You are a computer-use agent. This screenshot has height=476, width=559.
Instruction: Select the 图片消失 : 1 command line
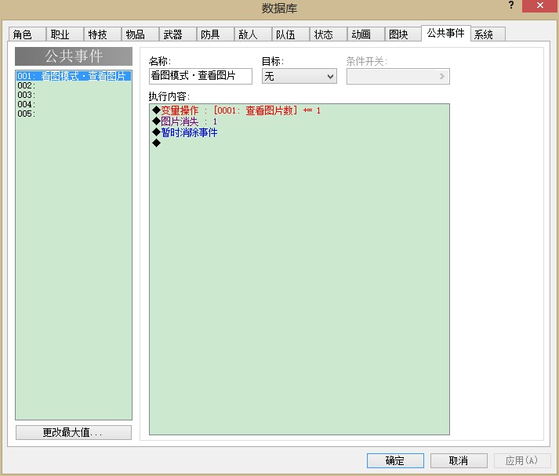299,121
